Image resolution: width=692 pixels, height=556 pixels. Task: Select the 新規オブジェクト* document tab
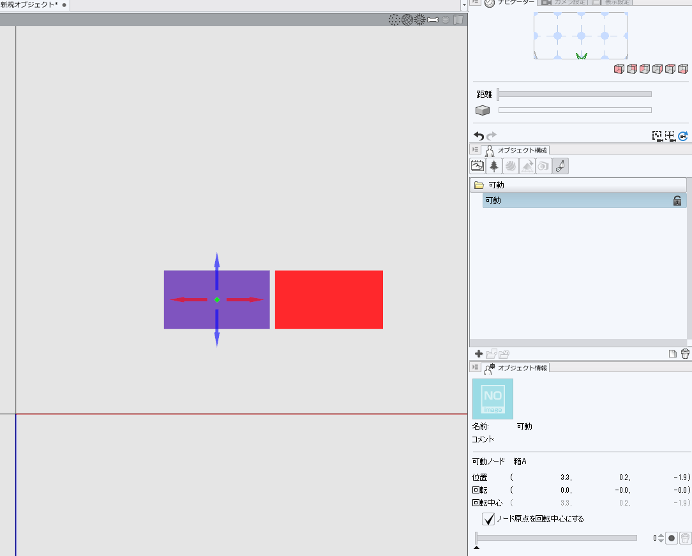click(34, 5)
